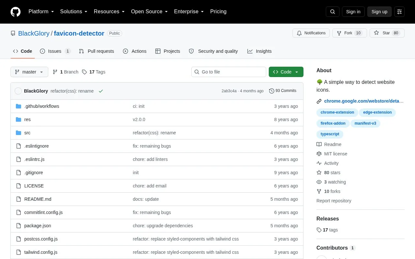Image resolution: width=415 pixels, height=259 pixels.
Task: Switch to the Issues tab
Action: coord(55,51)
